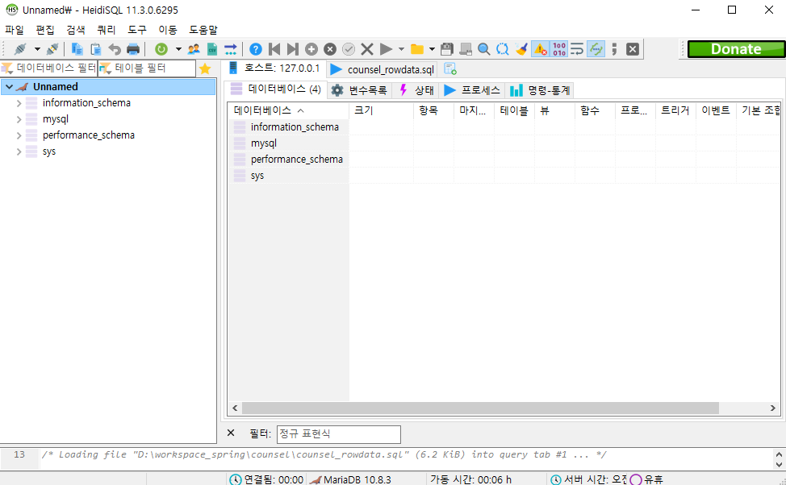
Task: Open the 편집 menu
Action: (45, 30)
